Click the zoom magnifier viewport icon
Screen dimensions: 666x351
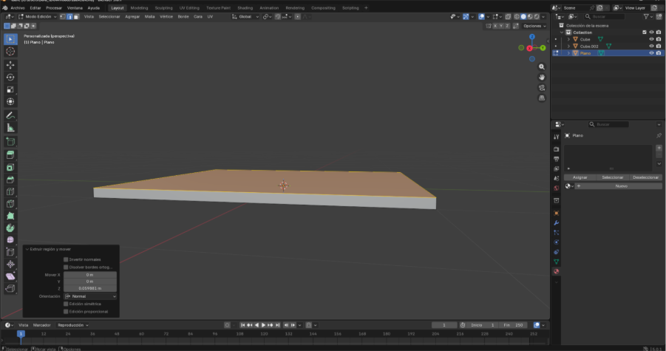click(542, 67)
